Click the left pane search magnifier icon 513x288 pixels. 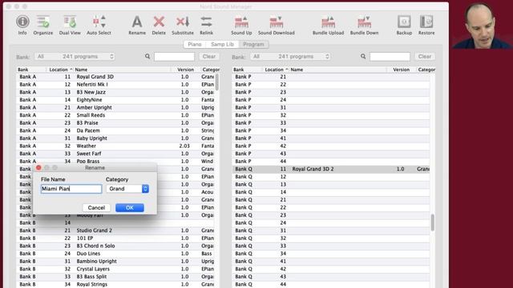[147, 57]
